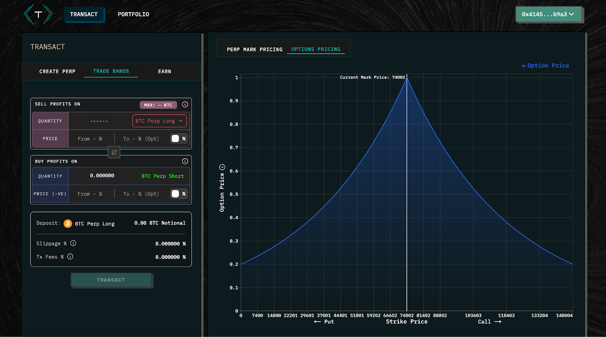This screenshot has width=606, height=337.
Task: Click the Tx Fees % info icon
Action: coord(70,257)
